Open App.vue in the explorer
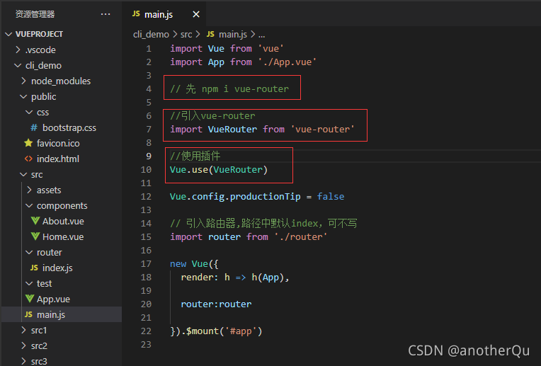541x366 pixels. click(54, 299)
